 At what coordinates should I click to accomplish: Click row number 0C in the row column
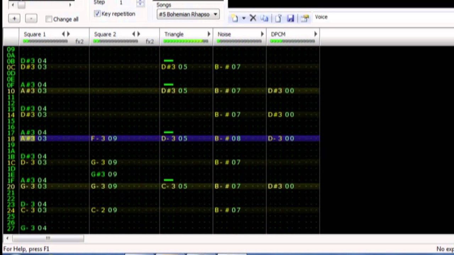(x=11, y=67)
